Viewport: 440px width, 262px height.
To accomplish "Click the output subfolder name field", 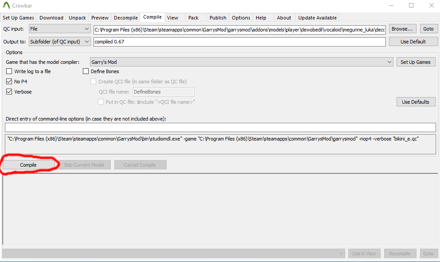I will 240,42.
